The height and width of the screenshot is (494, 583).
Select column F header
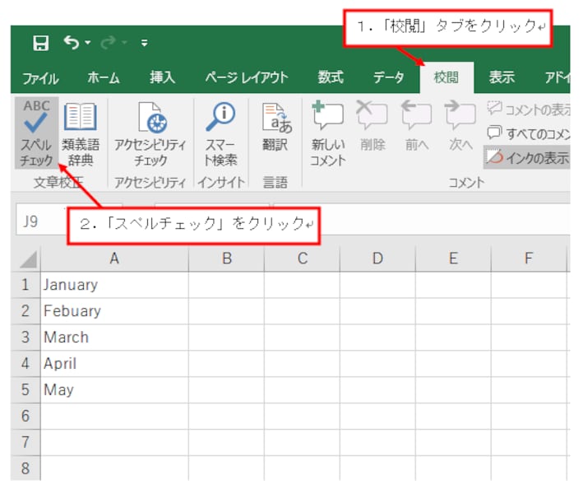tap(529, 258)
